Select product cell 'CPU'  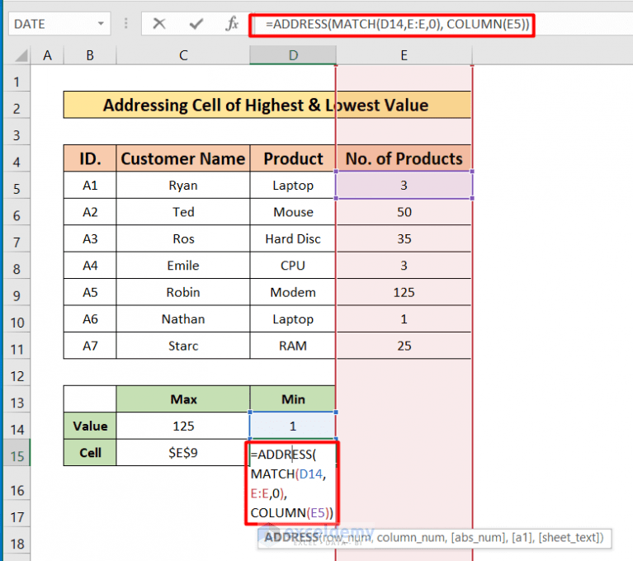tap(293, 266)
